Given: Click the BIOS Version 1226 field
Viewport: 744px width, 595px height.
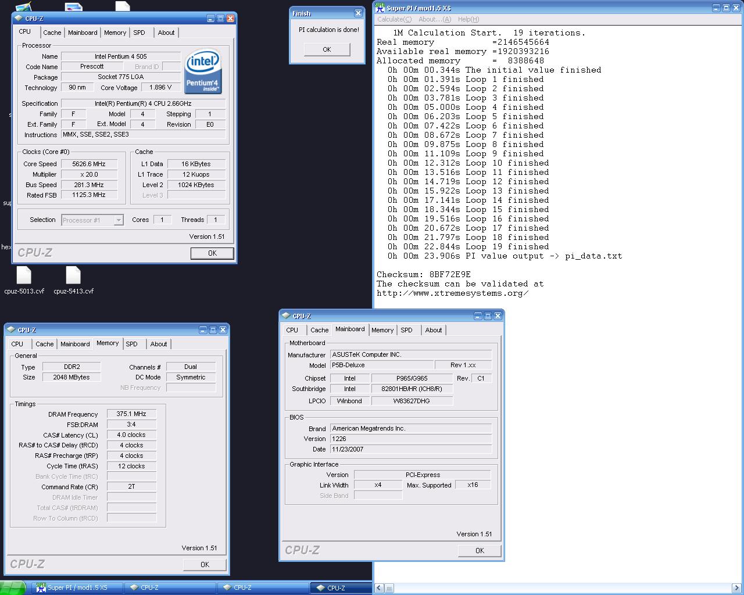Looking at the screenshot, I should 411,439.
